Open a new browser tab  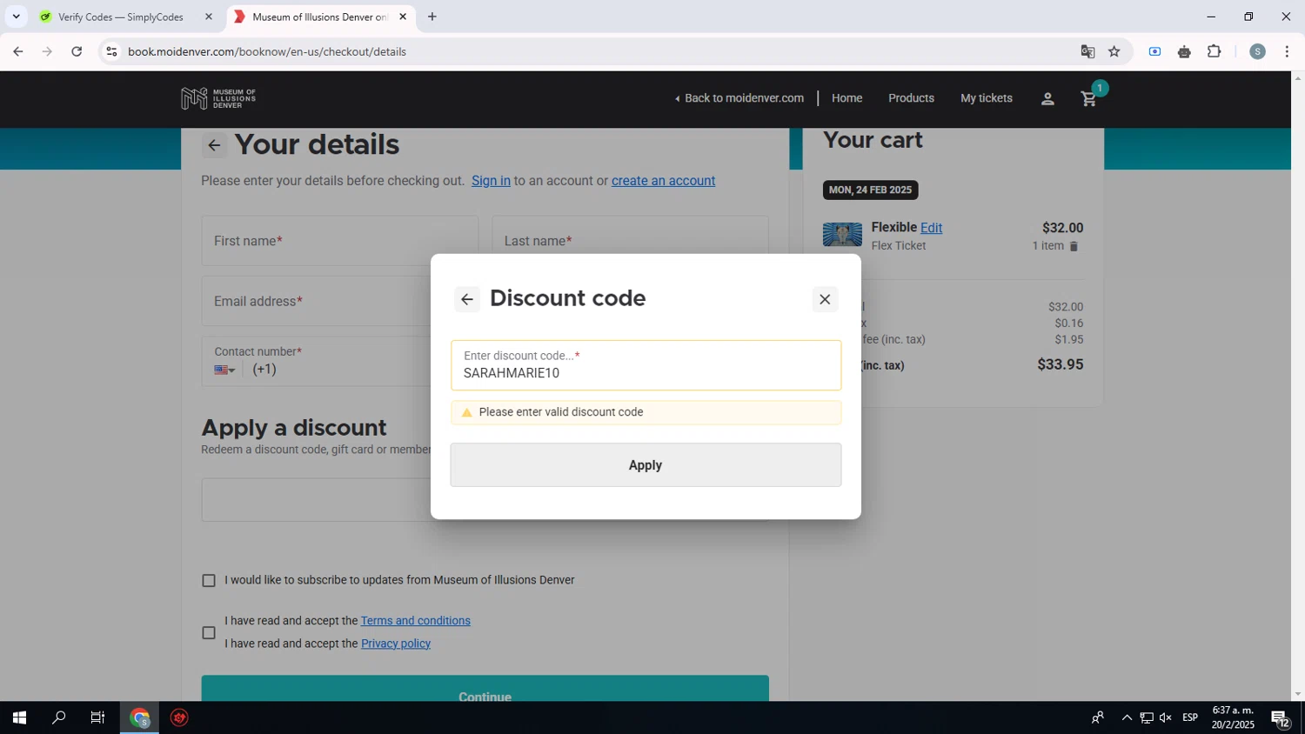[432, 17]
